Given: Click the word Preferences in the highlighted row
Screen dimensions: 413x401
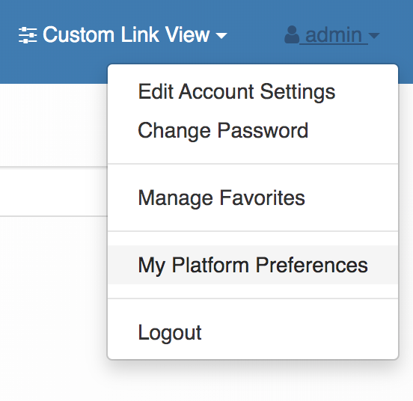Looking at the screenshot, I should click(311, 265).
